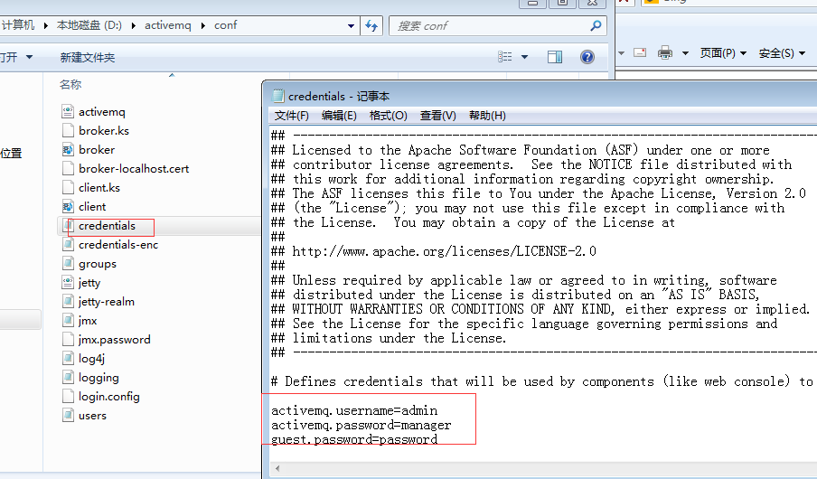Click the Explorer help question mark icon
The height and width of the screenshot is (479, 817).
[587, 57]
